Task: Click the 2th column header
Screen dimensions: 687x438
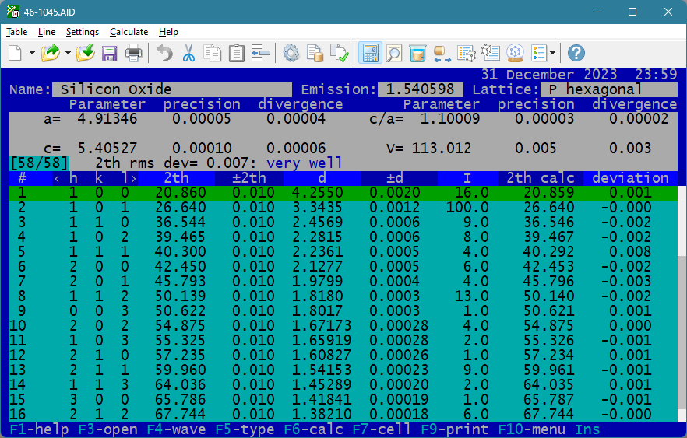Action: coord(177,178)
